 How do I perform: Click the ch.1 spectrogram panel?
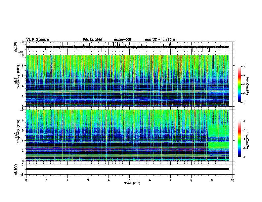coord(128,81)
